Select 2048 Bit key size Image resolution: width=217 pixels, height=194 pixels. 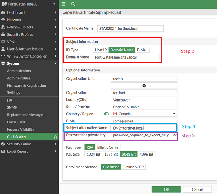129,154
